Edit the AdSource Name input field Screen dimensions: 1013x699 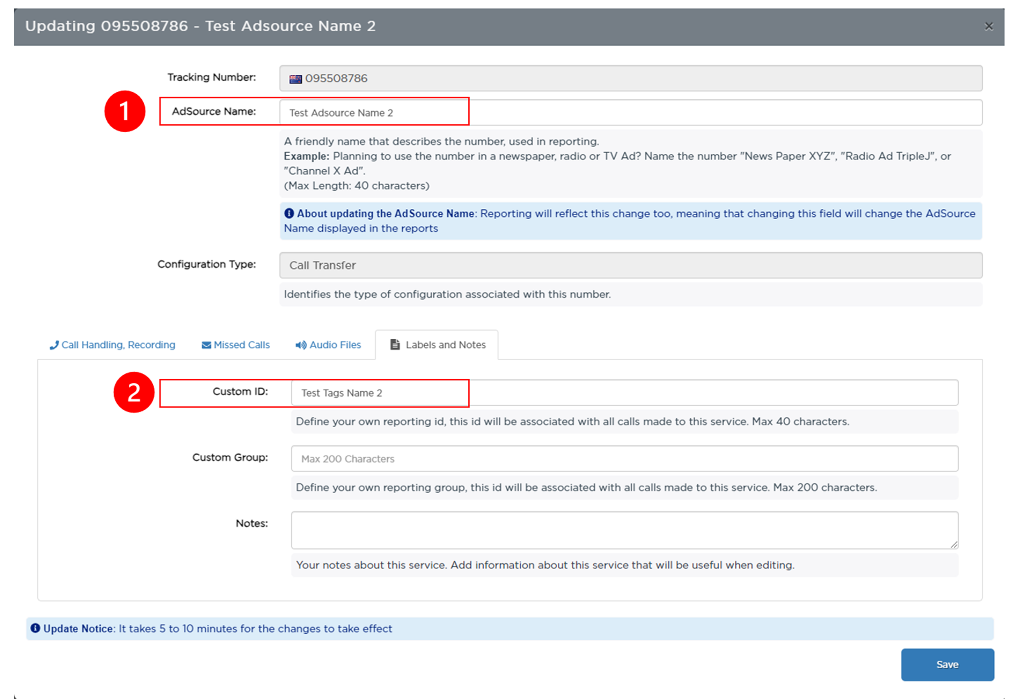click(631, 112)
